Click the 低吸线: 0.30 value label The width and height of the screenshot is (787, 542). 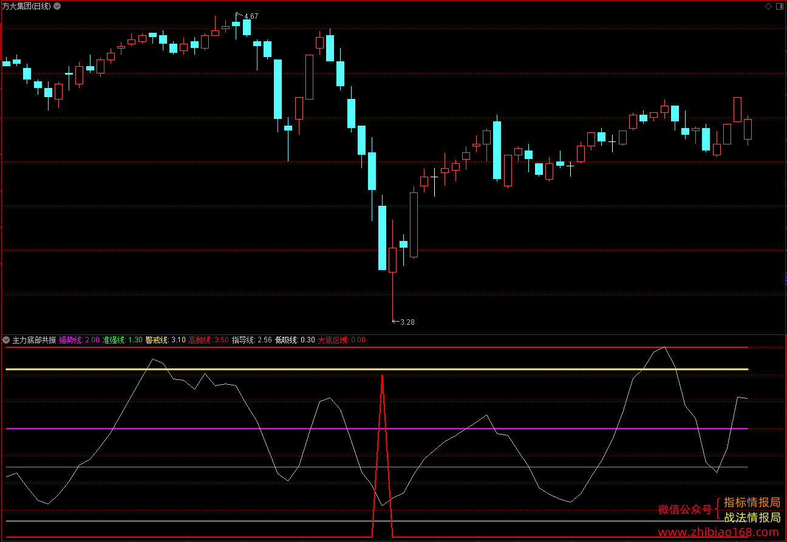point(295,340)
